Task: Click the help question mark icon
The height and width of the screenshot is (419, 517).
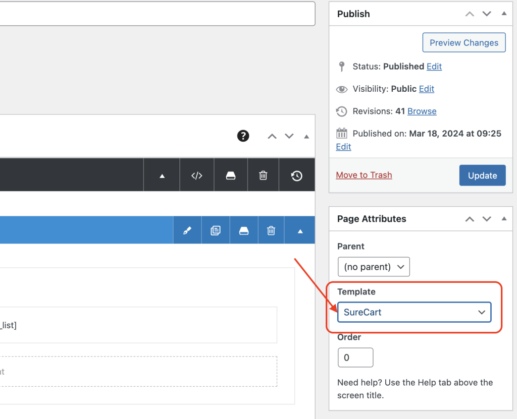Action: pyautogui.click(x=243, y=136)
